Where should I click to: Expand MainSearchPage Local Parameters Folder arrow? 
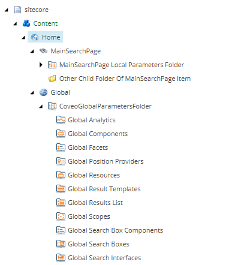41,65
